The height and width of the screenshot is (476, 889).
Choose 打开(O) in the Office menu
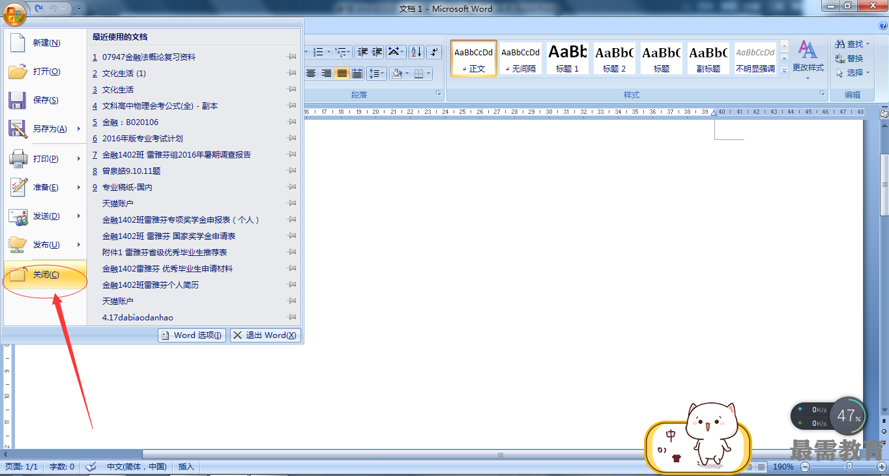pyautogui.click(x=45, y=71)
